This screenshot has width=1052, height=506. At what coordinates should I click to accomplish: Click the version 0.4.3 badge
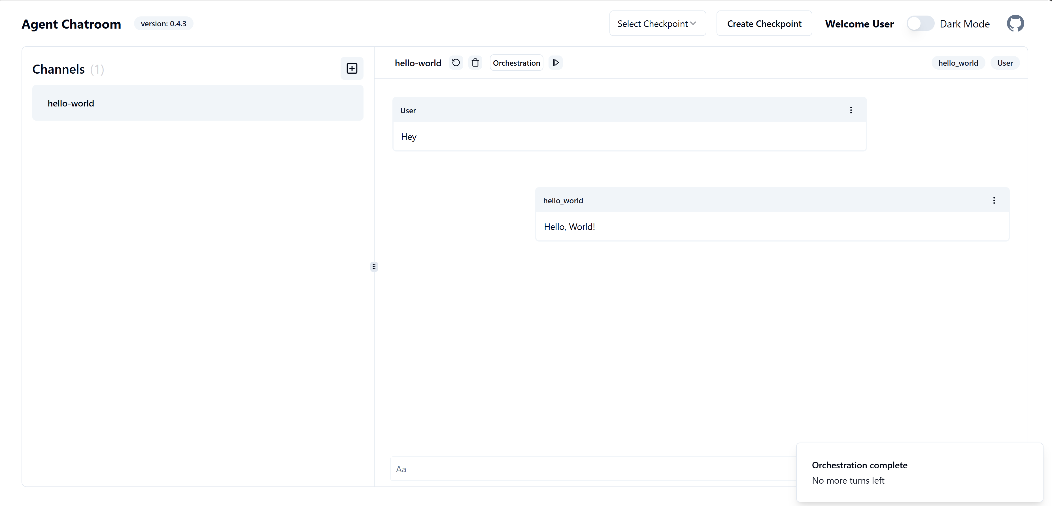point(163,24)
